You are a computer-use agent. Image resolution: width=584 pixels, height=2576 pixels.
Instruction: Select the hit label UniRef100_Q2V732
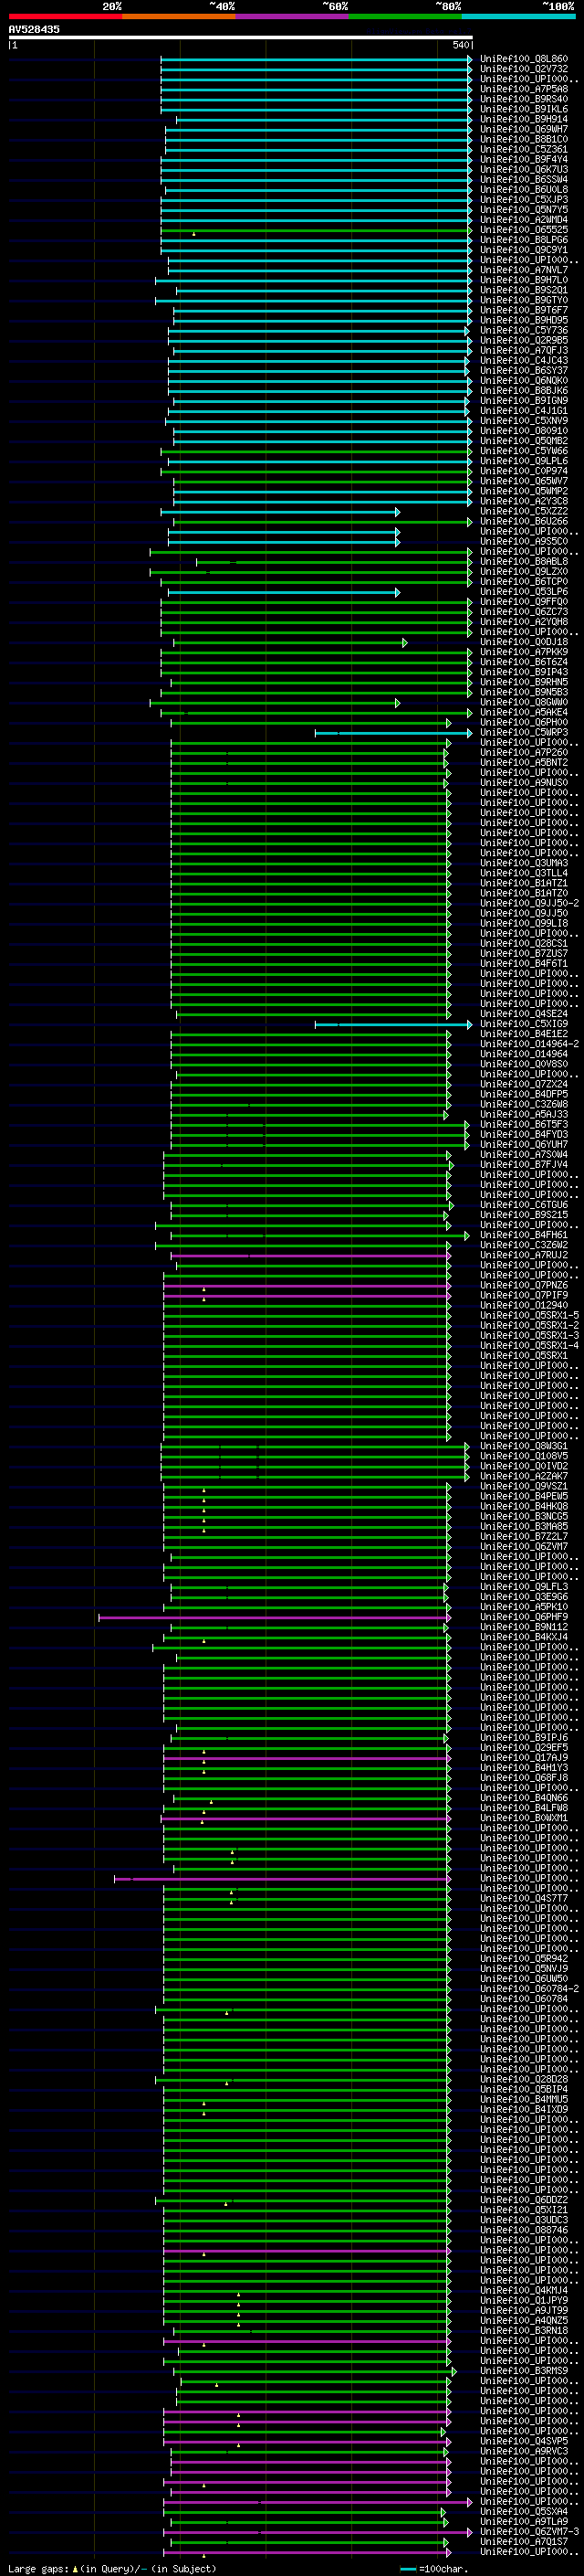tap(524, 69)
